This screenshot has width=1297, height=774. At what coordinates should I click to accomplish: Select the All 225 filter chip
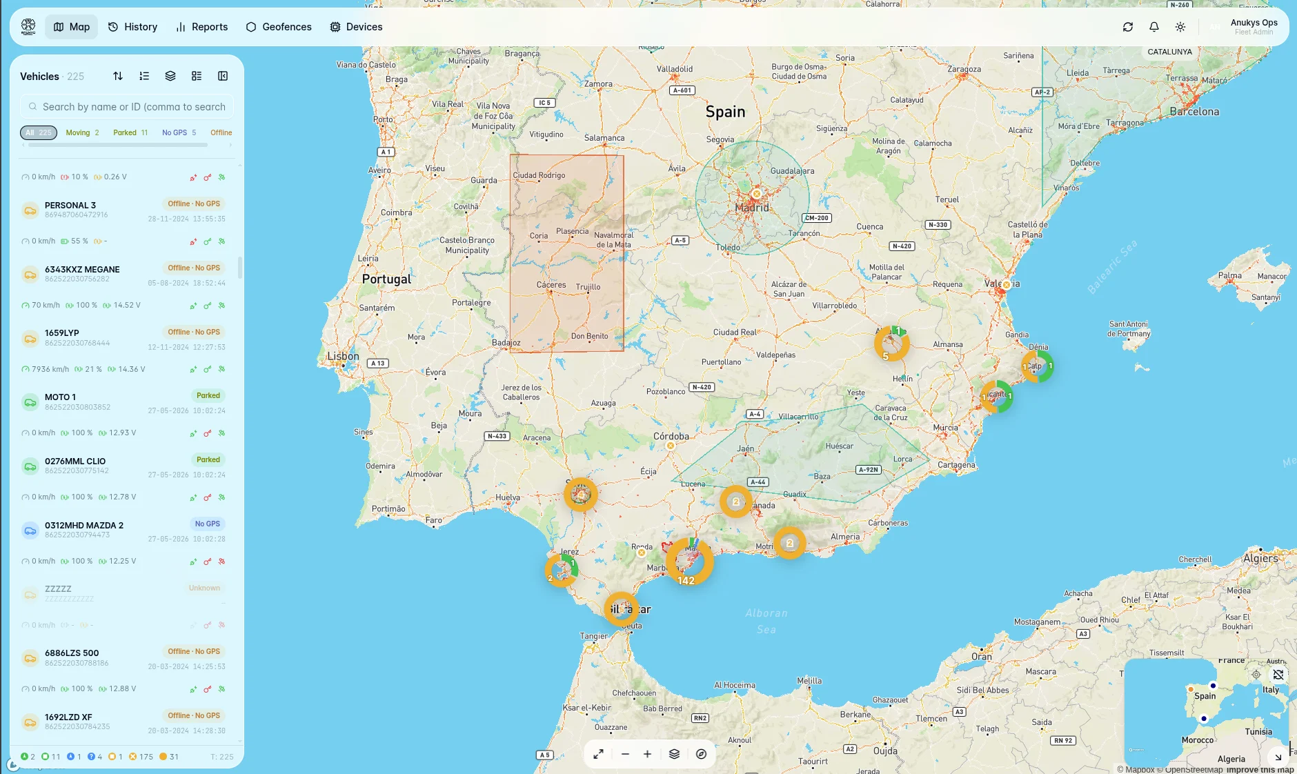coord(39,132)
